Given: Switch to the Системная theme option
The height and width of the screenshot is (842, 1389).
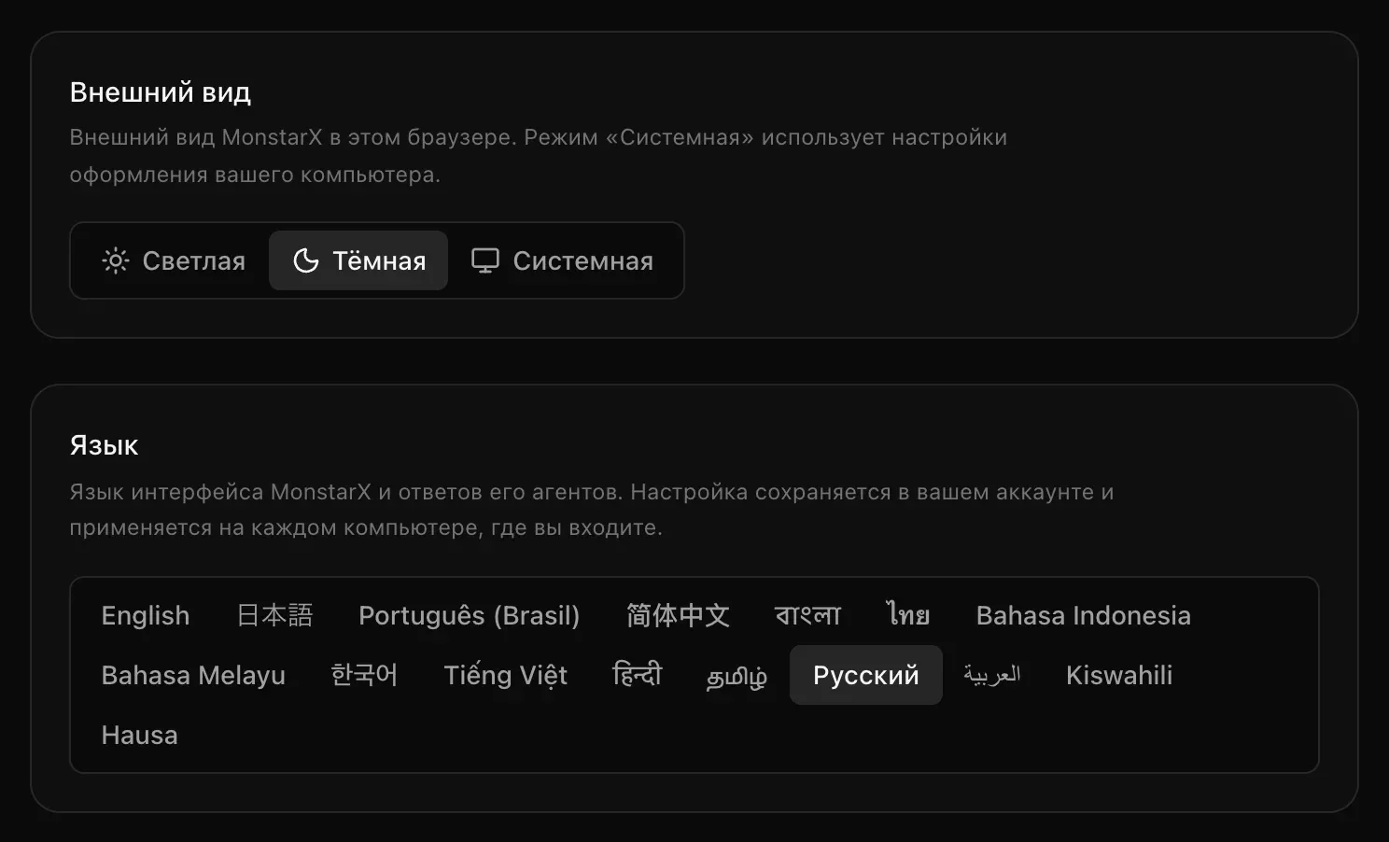Looking at the screenshot, I should tap(562, 260).
